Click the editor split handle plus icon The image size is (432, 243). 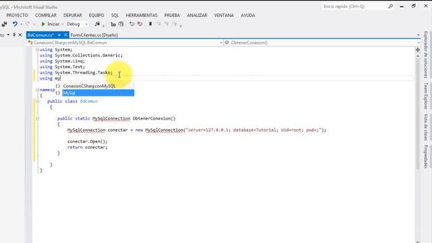pyautogui.click(x=418, y=50)
